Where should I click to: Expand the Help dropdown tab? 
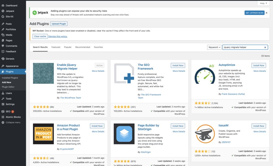(x=263, y=3)
